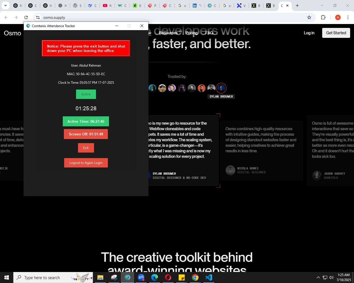This screenshot has width=354, height=283.
Task: Click the Screen Off 01:51:48 label
Action: click(x=86, y=134)
